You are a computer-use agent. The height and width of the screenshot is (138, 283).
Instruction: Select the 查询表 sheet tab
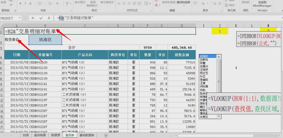[x=70, y=135]
